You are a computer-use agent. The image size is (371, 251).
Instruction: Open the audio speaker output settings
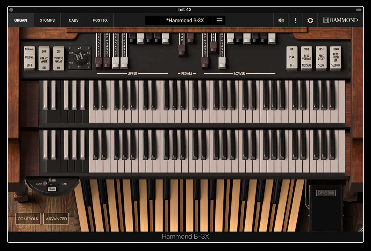pyautogui.click(x=281, y=20)
